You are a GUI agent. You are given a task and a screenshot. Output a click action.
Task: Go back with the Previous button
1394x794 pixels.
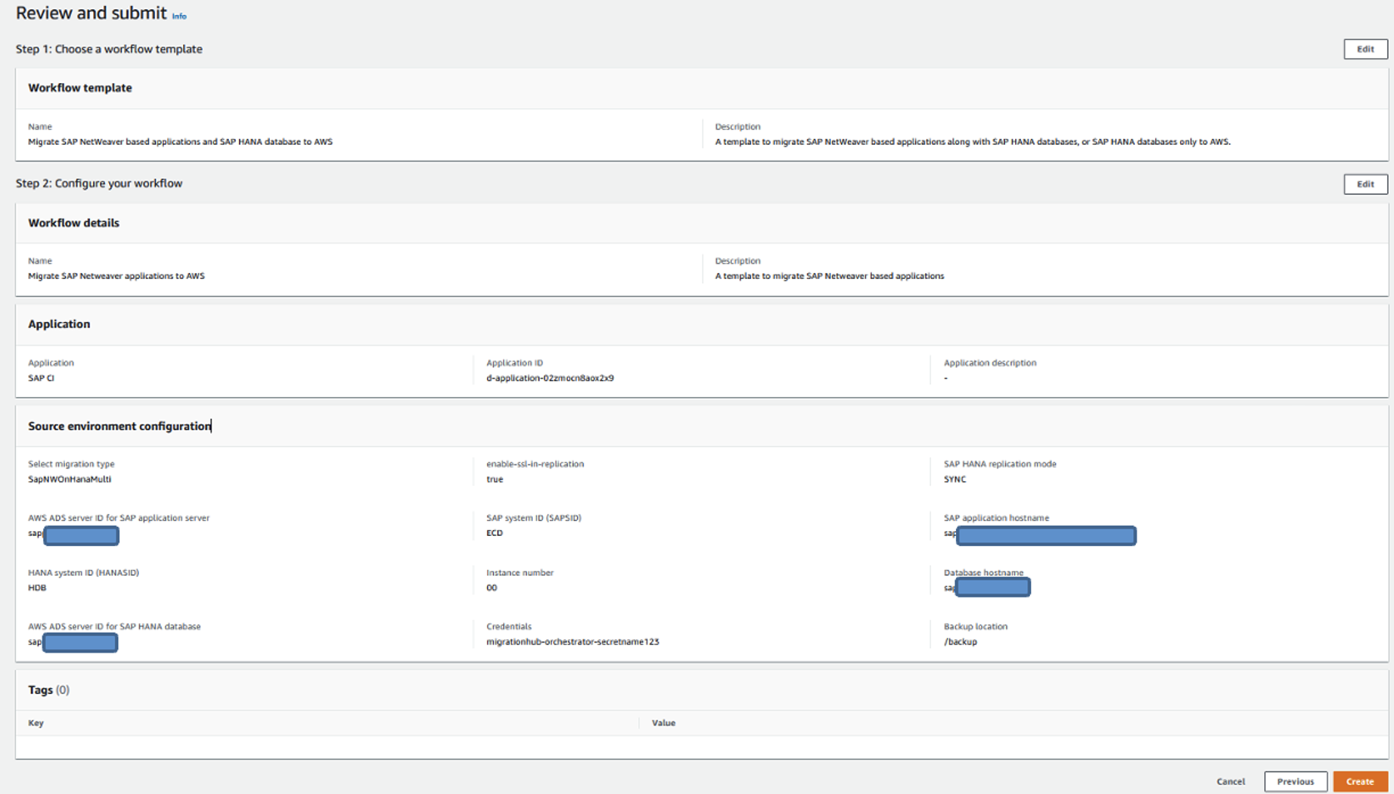[x=1295, y=782]
